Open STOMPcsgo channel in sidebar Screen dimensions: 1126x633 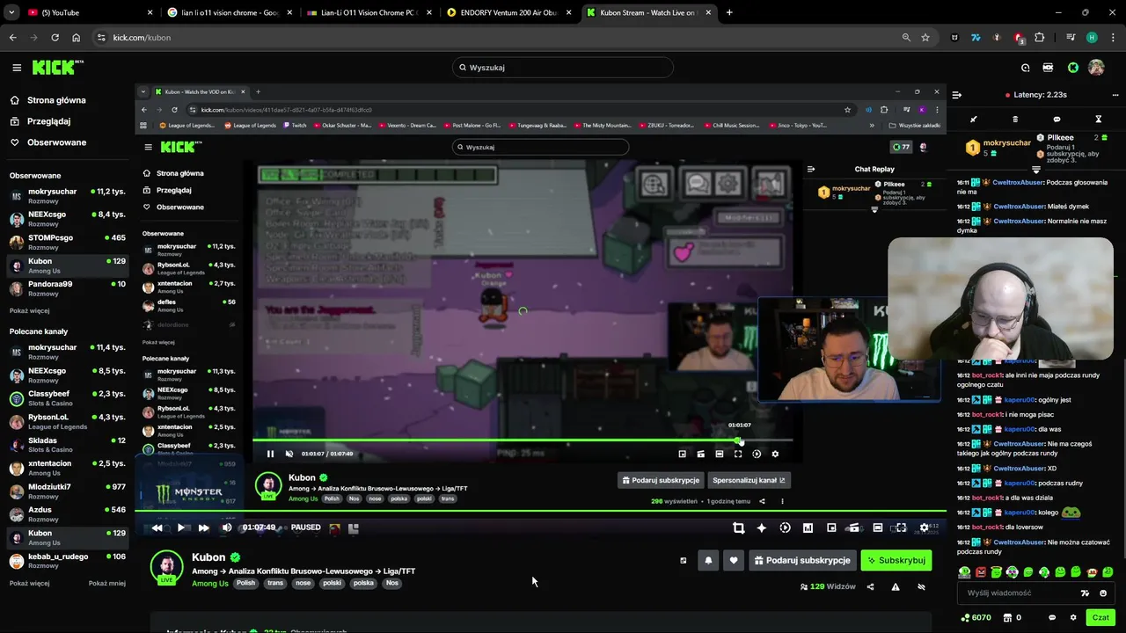[x=68, y=242]
